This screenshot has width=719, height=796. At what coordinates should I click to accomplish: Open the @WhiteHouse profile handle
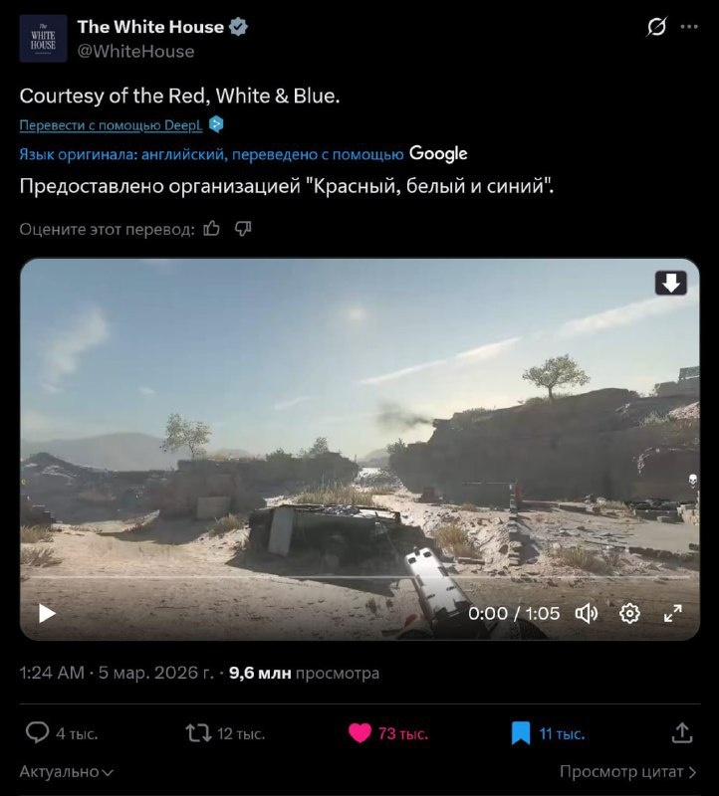(x=135, y=52)
